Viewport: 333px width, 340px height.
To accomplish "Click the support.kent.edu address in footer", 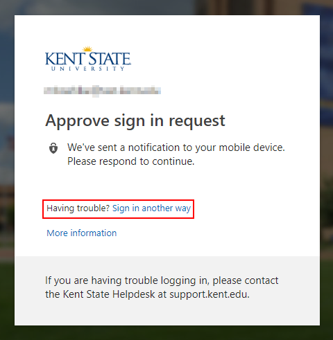I will [x=210, y=294].
